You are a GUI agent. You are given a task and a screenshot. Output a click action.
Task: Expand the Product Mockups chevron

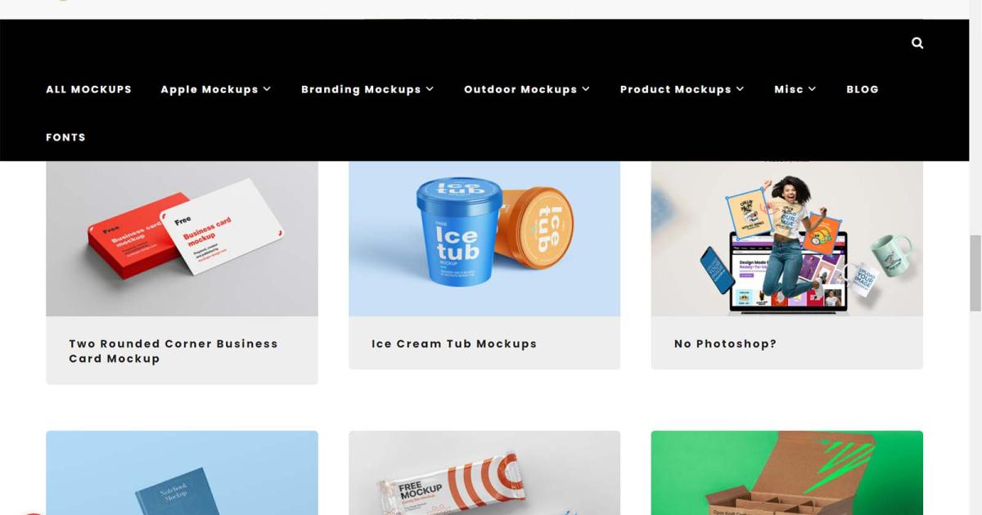(x=740, y=89)
